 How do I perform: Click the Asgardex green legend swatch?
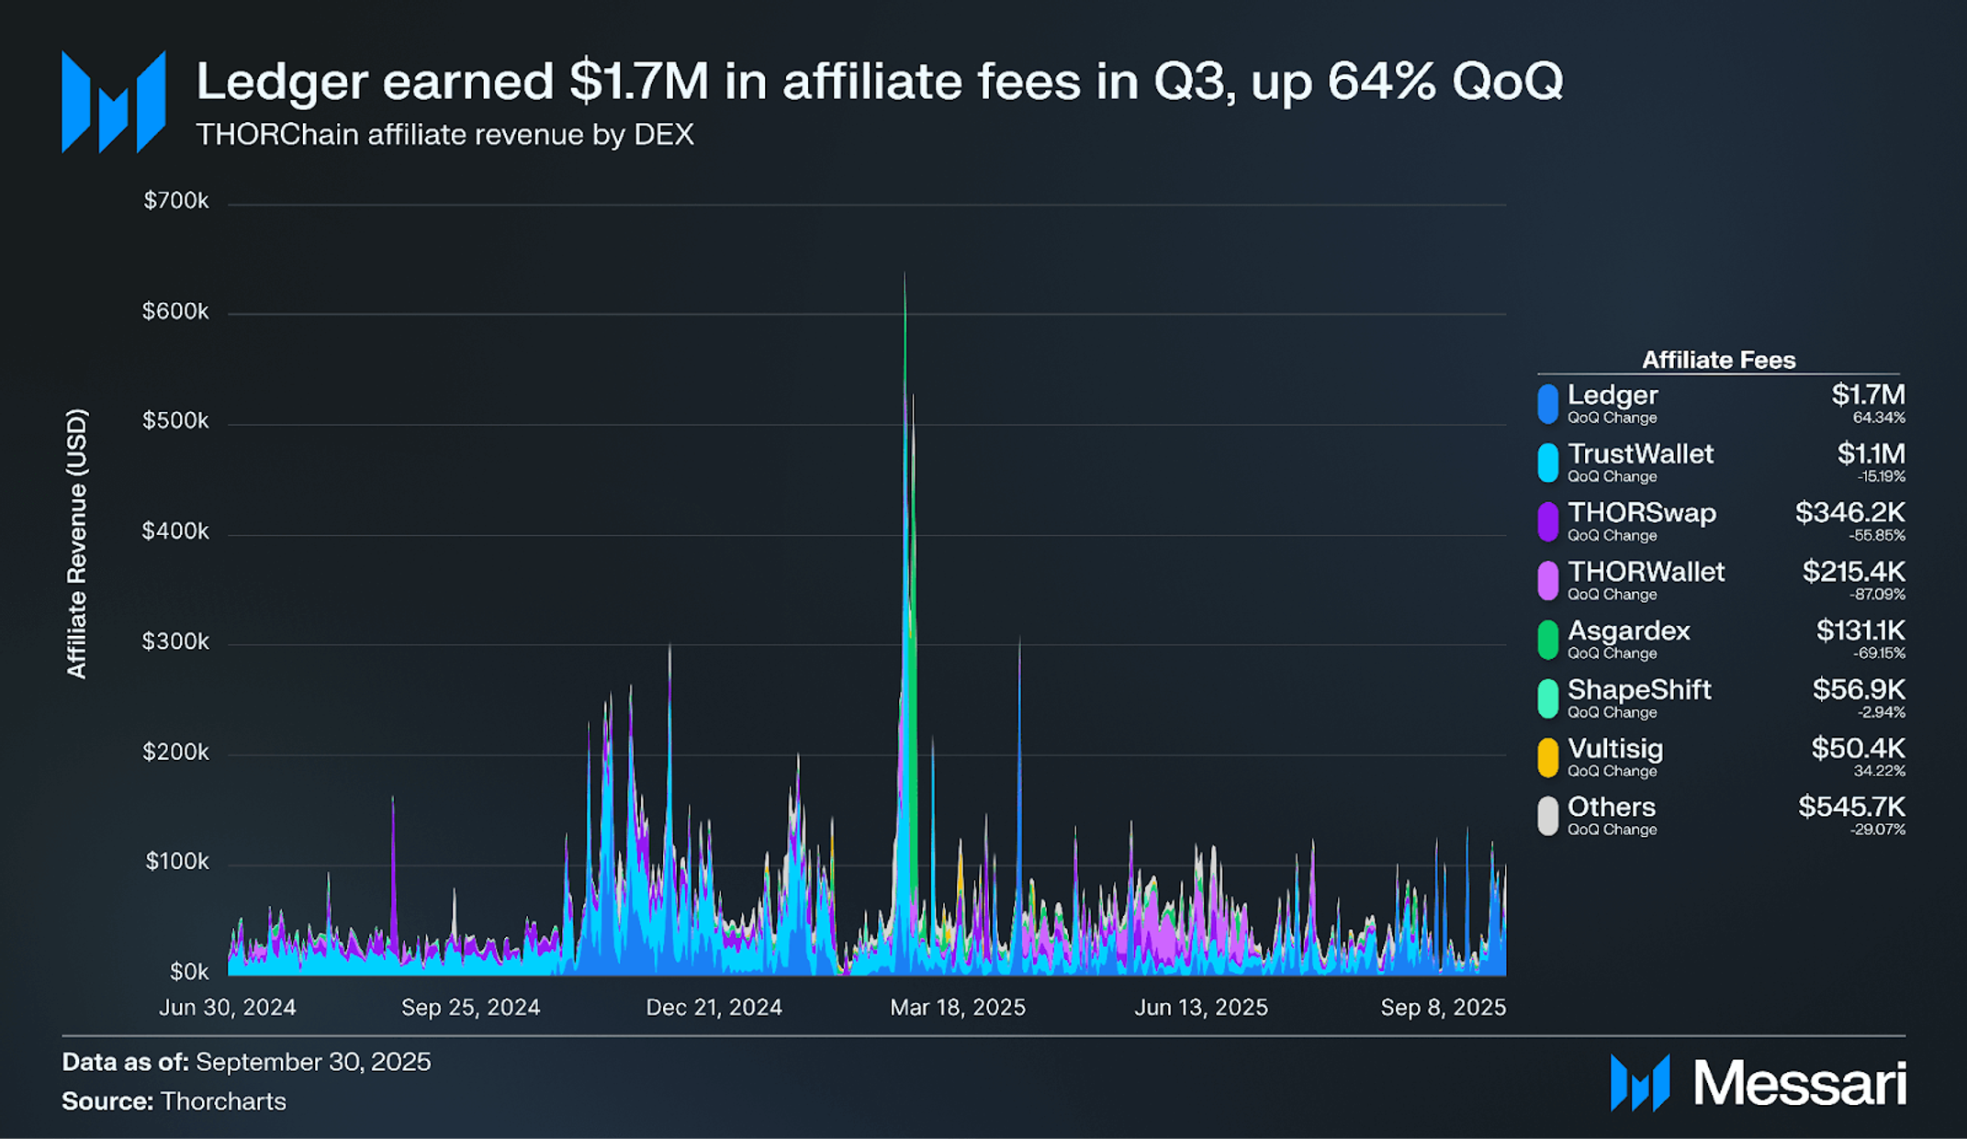1547,639
